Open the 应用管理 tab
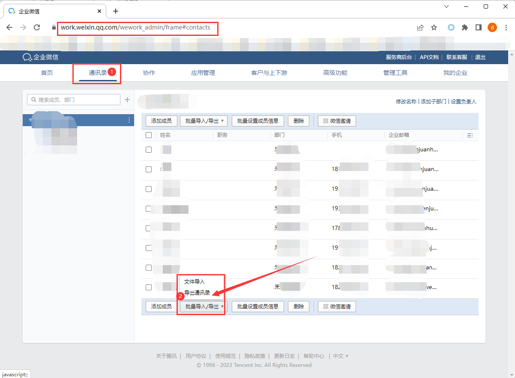 point(203,73)
